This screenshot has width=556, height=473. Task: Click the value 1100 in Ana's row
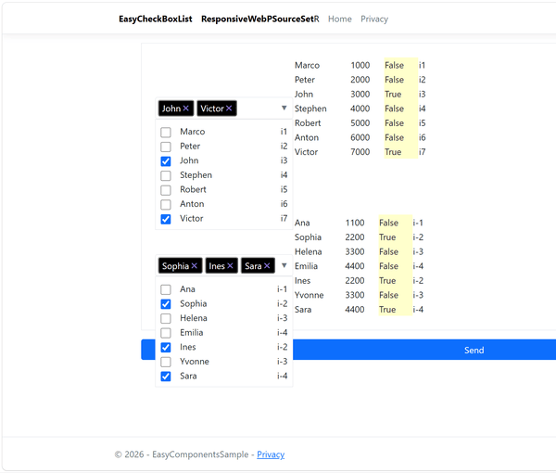[355, 223]
